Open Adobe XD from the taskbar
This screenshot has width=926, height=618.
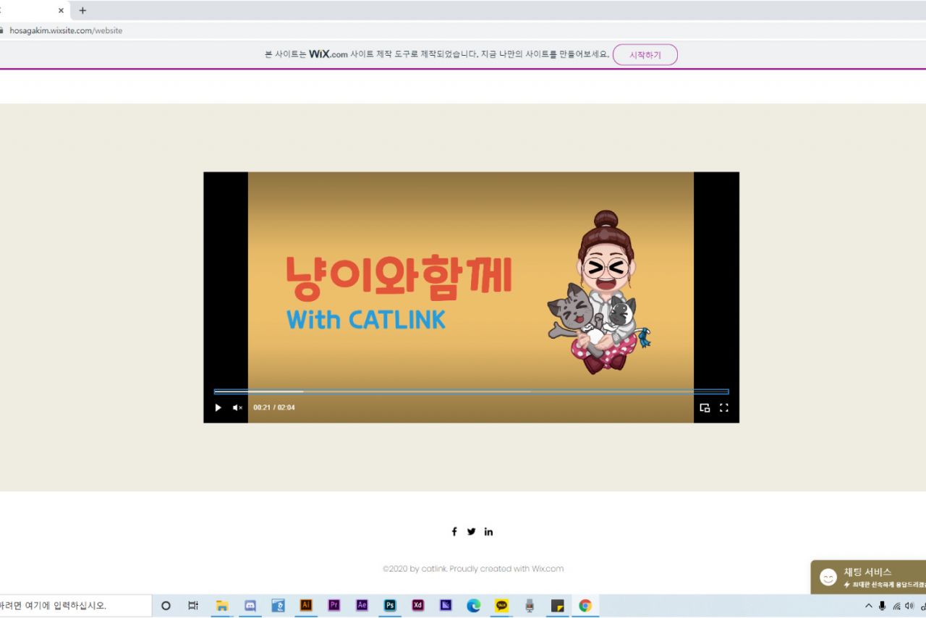point(417,606)
